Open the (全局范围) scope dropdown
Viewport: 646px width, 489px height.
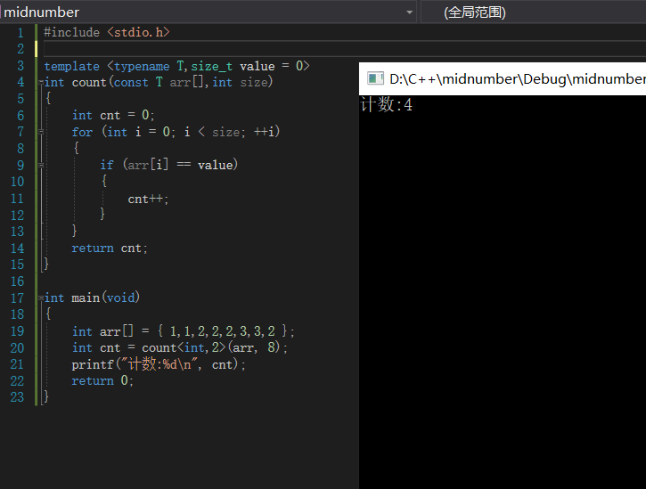[533, 12]
